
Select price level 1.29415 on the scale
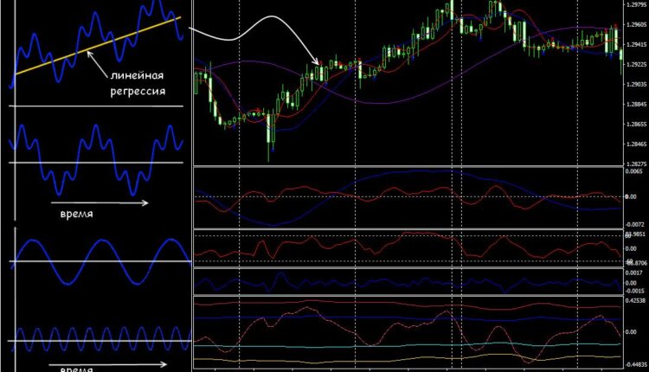[637, 45]
